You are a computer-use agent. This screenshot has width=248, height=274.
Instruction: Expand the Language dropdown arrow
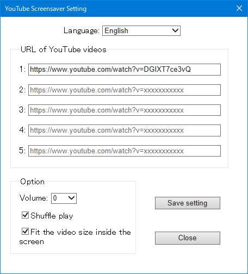click(175, 30)
